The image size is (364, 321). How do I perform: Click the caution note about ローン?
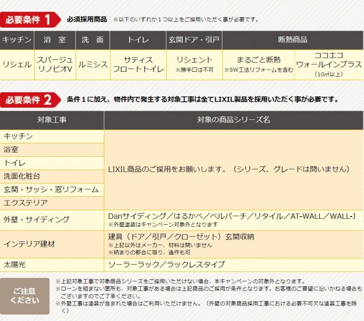[209, 293]
